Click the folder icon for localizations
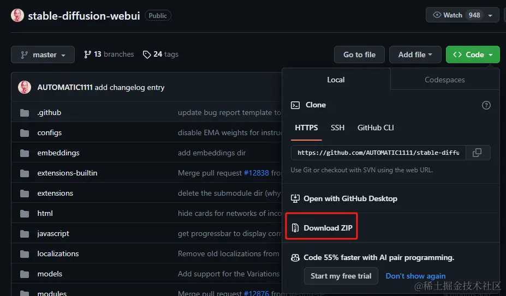 pyautogui.click(x=25, y=254)
